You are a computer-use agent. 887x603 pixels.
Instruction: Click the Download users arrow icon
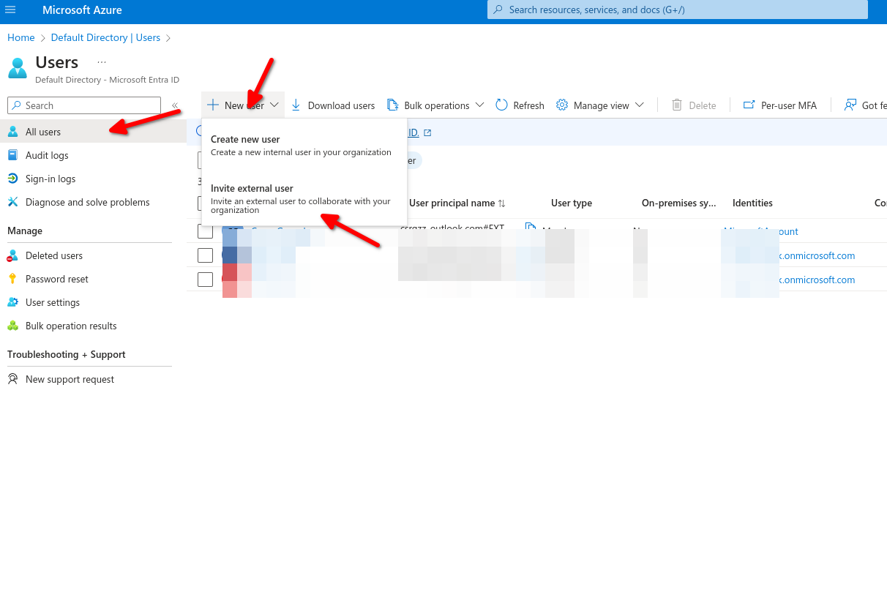pos(296,105)
